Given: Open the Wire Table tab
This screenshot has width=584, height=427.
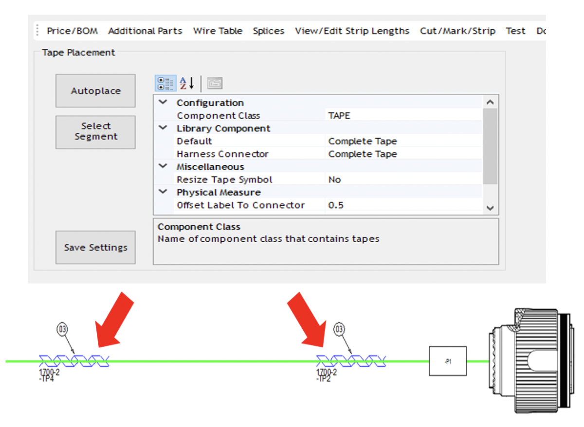Looking at the screenshot, I should click(x=218, y=31).
